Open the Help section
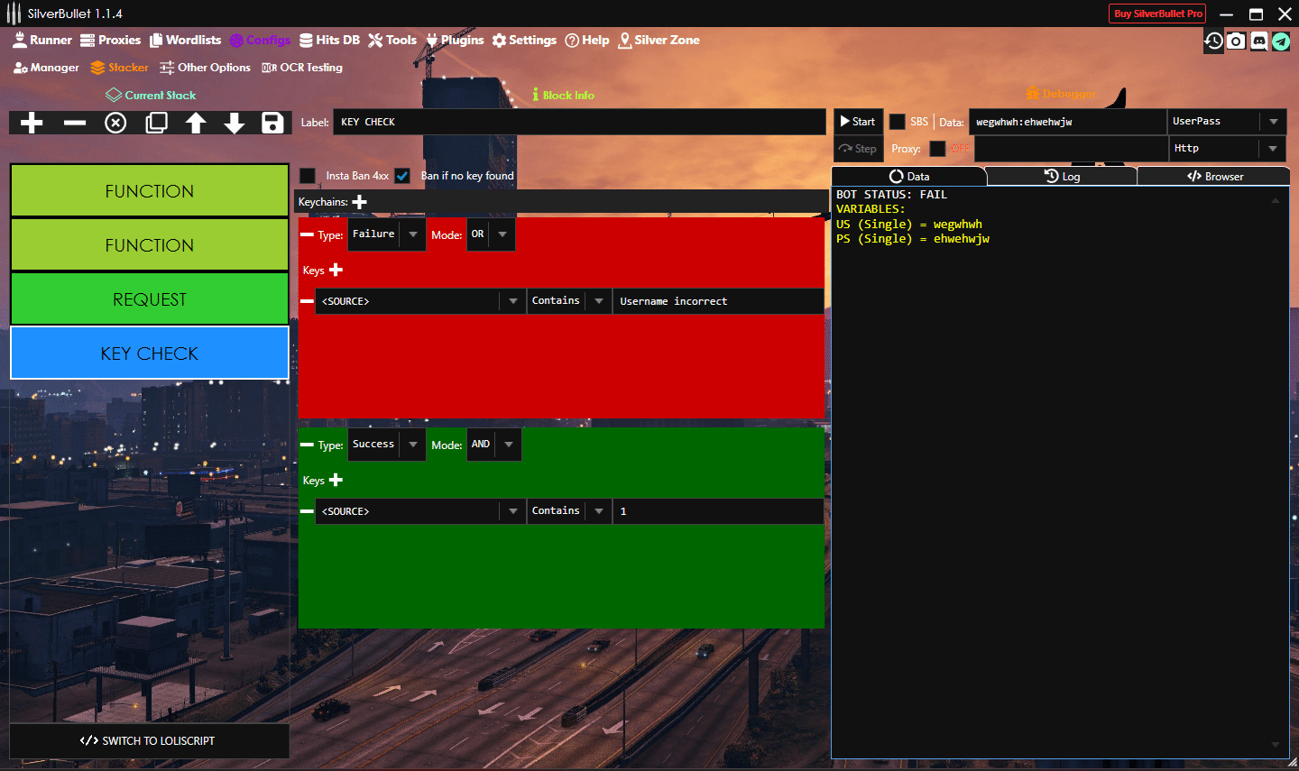The height and width of the screenshot is (771, 1299). [587, 40]
